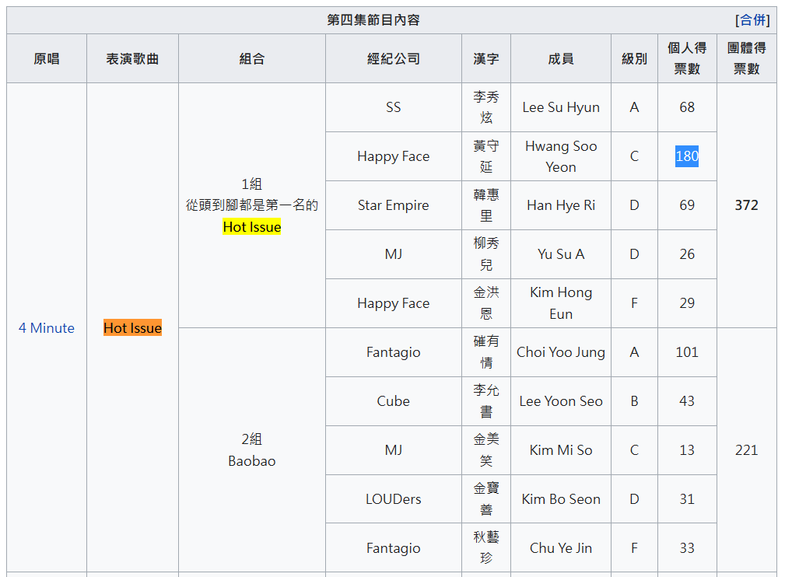Click the 經紀公司 column header

pos(394,58)
